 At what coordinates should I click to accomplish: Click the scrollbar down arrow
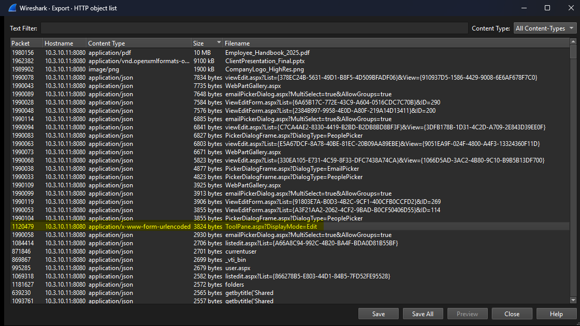click(x=573, y=300)
